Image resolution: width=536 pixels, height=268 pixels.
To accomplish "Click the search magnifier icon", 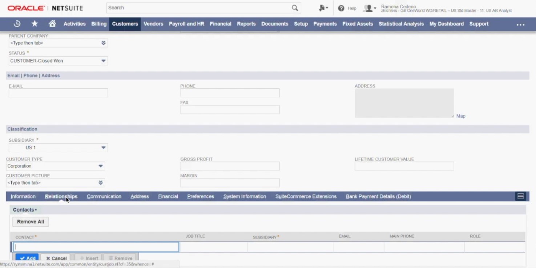I will [295, 8].
